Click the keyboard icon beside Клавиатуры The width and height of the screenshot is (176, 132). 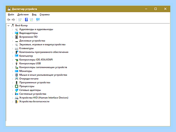pos(16,48)
